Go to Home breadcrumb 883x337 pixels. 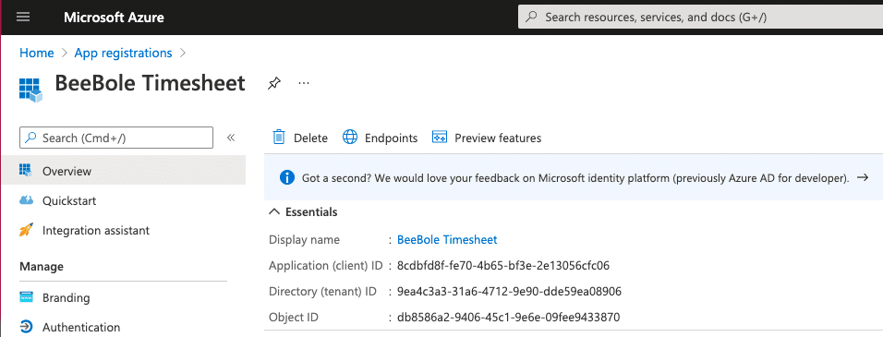coord(37,53)
